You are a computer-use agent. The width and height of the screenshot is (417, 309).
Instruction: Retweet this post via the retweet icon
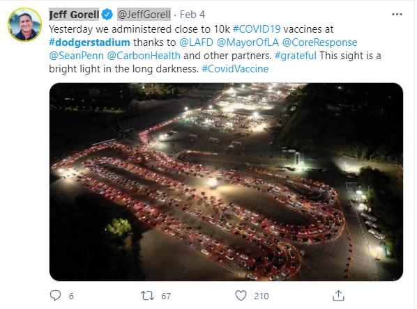click(x=147, y=296)
